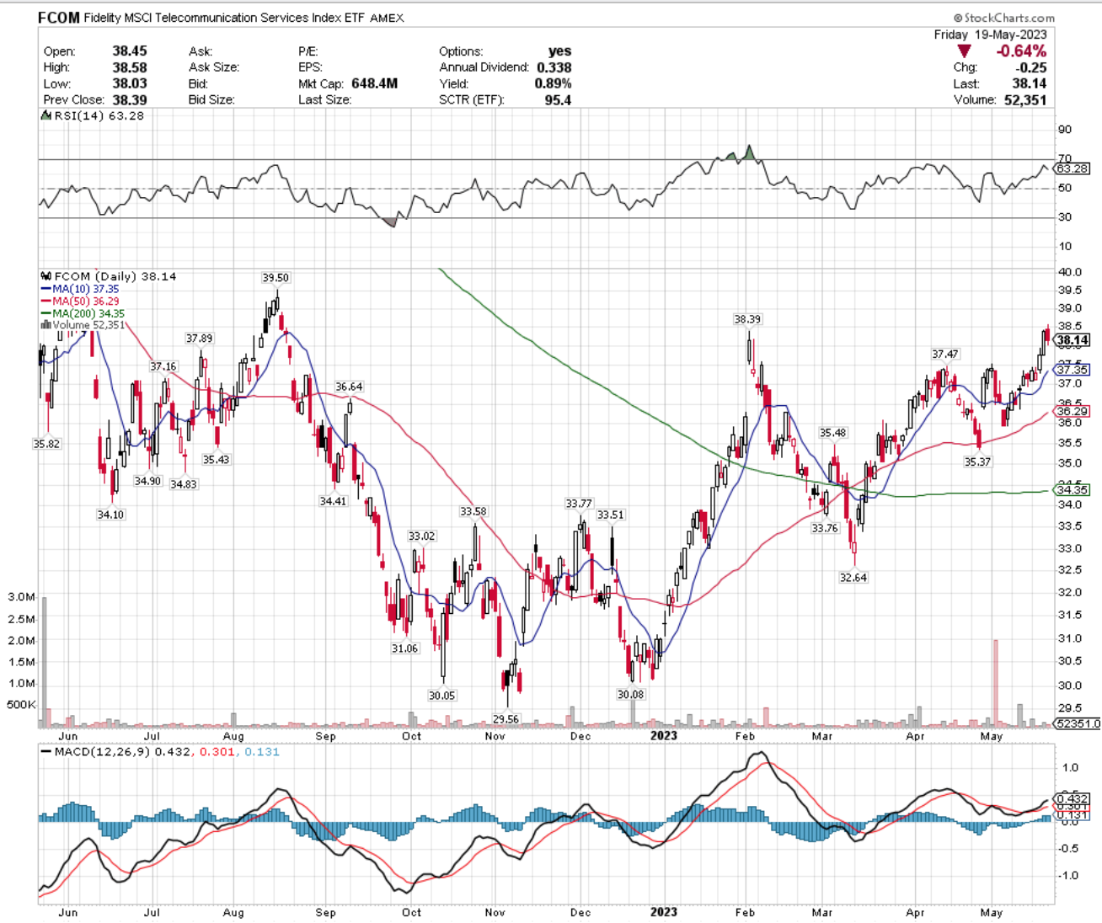The width and height of the screenshot is (1102, 923).
Task: Click the Prev Close 38.39 value
Action: (x=130, y=99)
